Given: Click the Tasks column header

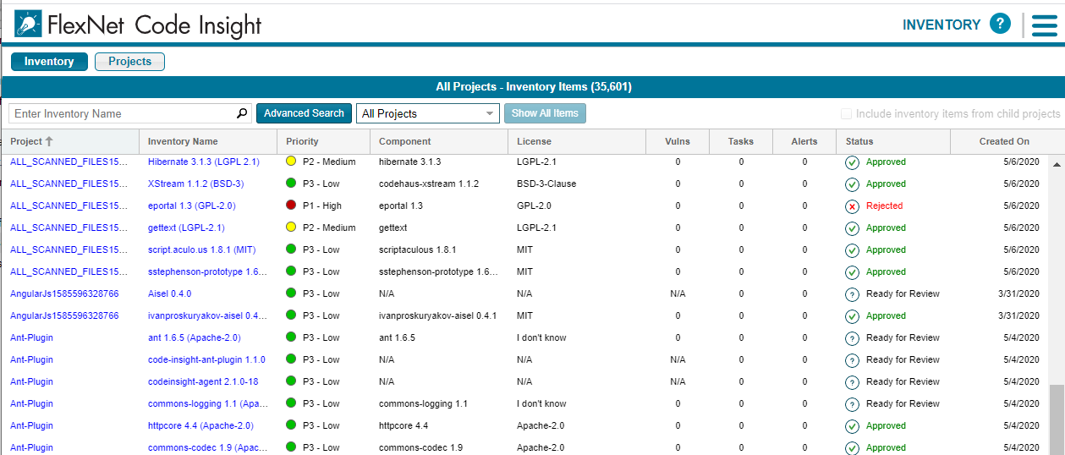Looking at the screenshot, I should [x=741, y=141].
